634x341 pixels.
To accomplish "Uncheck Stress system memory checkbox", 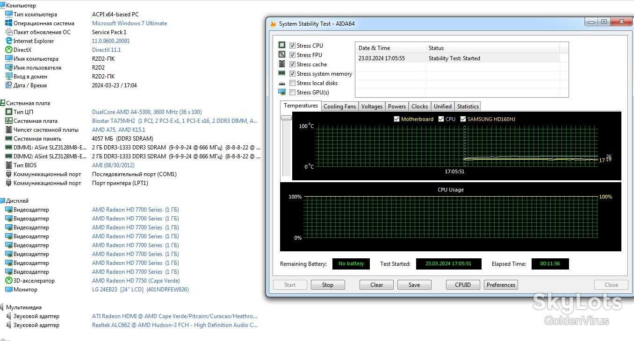I will tap(292, 74).
